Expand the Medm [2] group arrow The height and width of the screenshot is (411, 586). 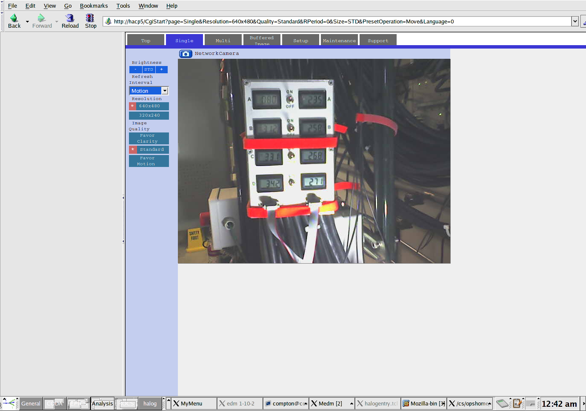(352, 403)
